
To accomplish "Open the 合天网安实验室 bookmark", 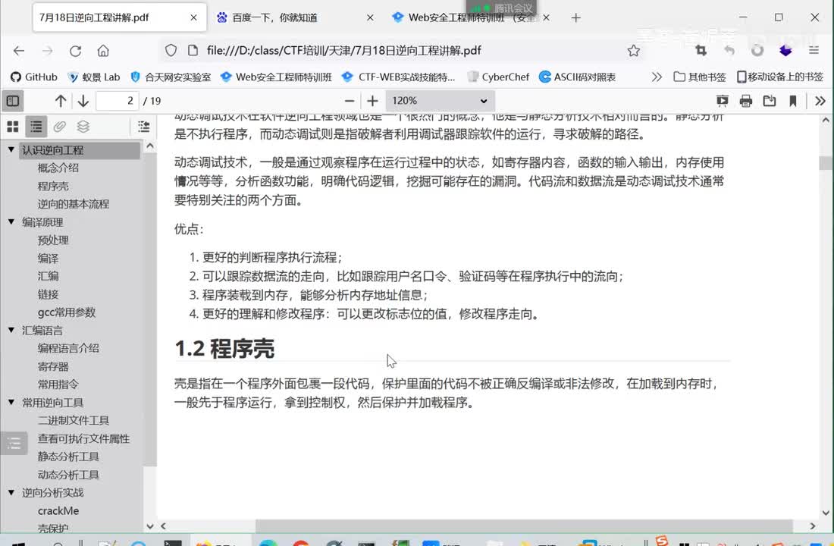I will pyautogui.click(x=171, y=77).
